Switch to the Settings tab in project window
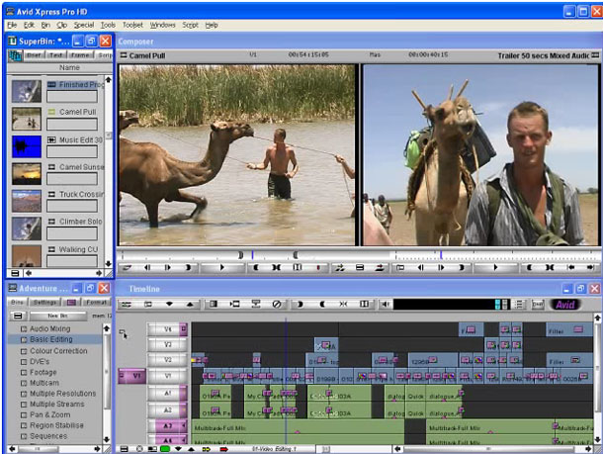The width and height of the screenshot is (603, 454). pos(45,303)
